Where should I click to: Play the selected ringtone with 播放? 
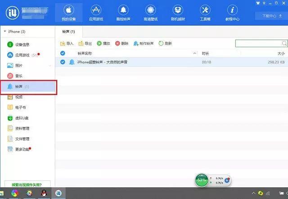[103, 44]
